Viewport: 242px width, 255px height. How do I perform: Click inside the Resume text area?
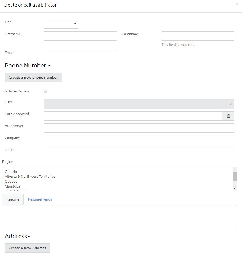(120, 217)
